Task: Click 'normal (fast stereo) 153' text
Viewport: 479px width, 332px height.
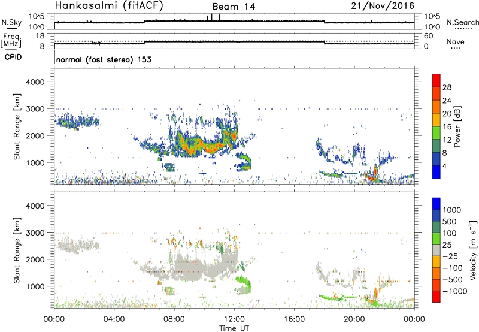Action: [x=104, y=60]
